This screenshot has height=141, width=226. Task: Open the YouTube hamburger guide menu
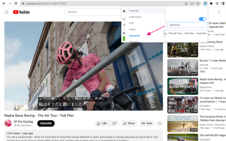[6, 12]
